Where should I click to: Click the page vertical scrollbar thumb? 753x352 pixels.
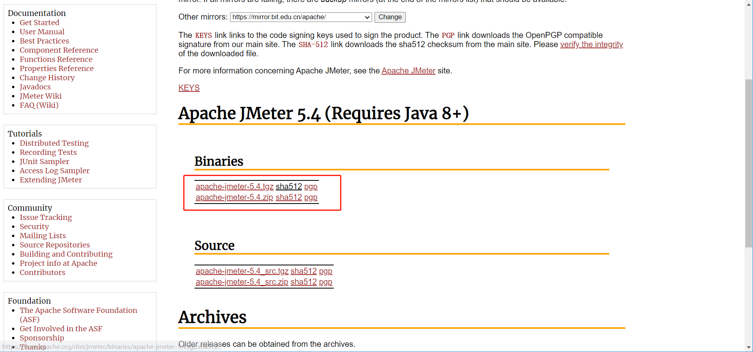(749, 164)
